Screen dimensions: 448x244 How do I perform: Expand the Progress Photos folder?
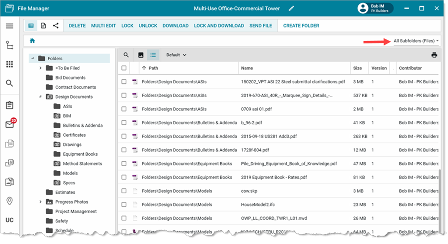[41, 202]
